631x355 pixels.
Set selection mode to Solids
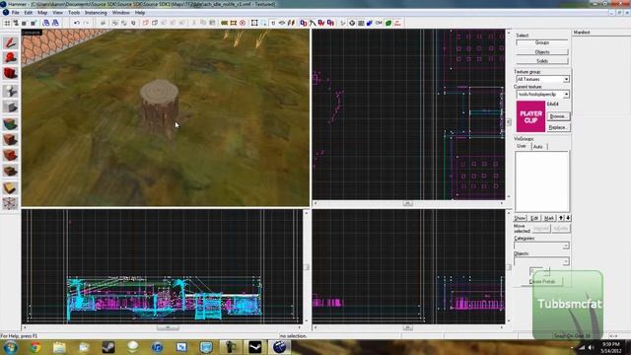coord(542,61)
